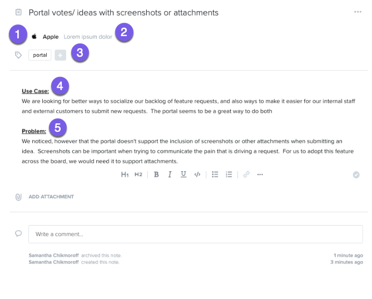The height and width of the screenshot is (299, 372).
Task: Create a numbered list
Action: tap(229, 175)
